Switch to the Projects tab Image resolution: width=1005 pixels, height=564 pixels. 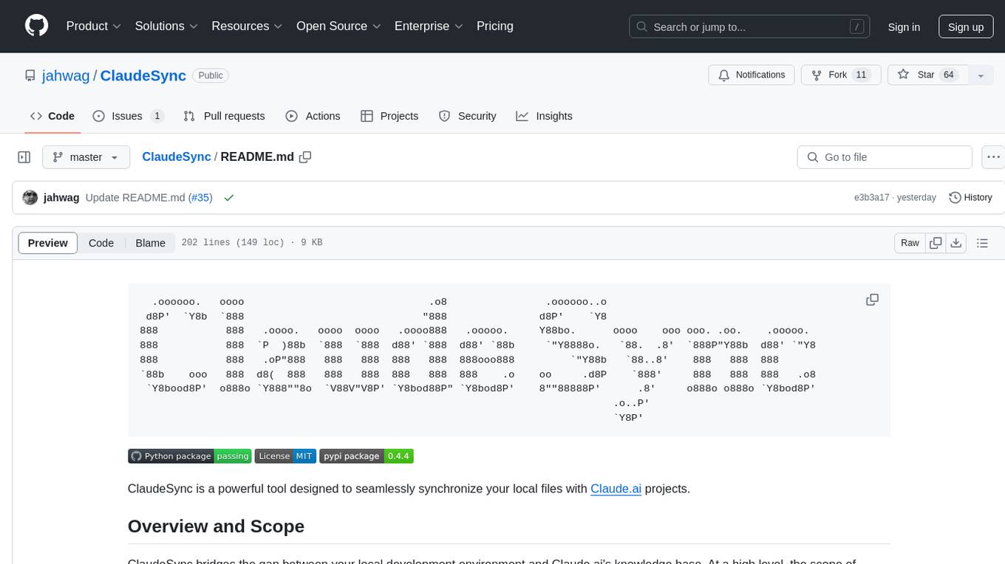tap(389, 116)
